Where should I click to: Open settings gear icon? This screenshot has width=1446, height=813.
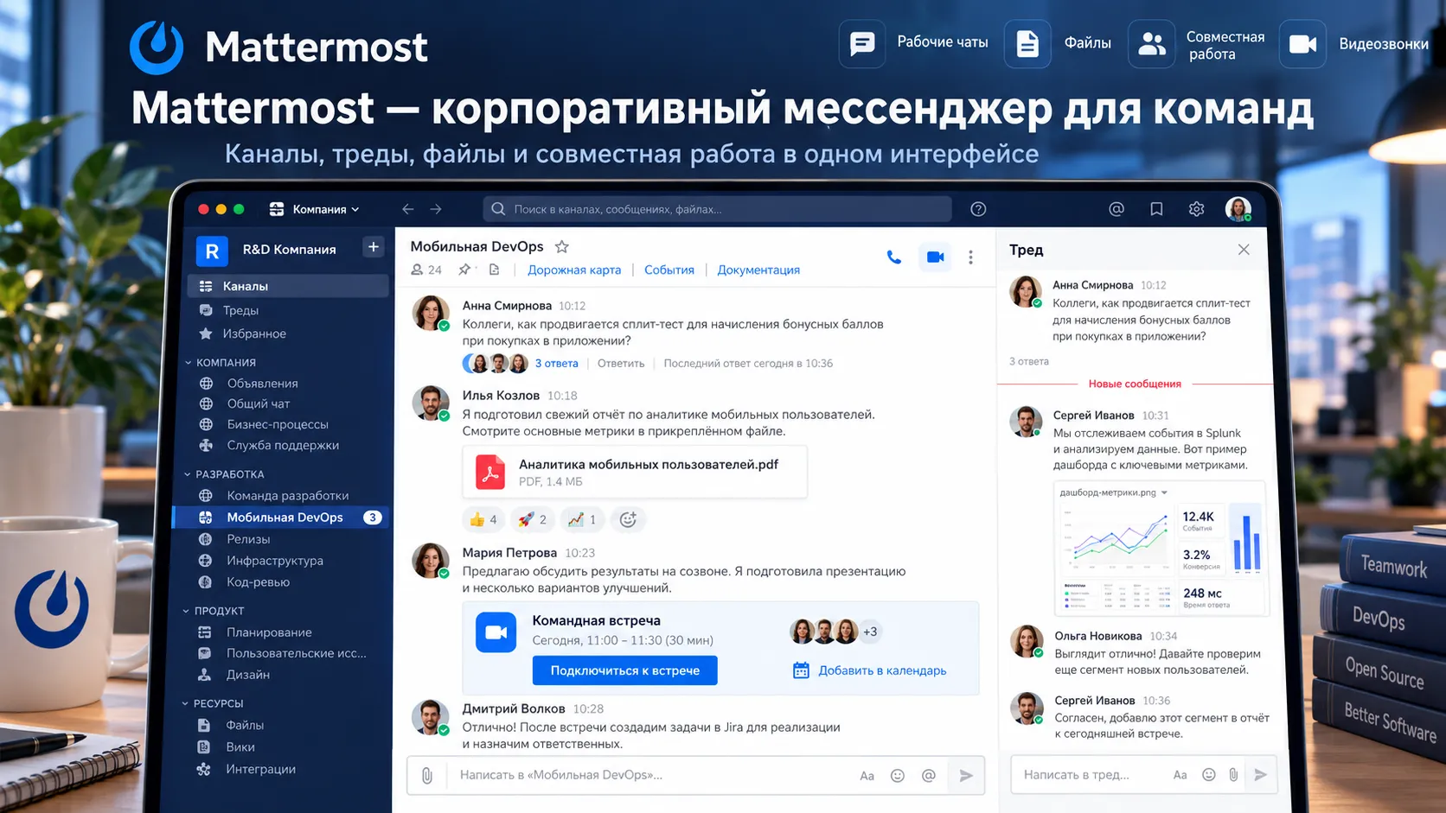(x=1197, y=209)
